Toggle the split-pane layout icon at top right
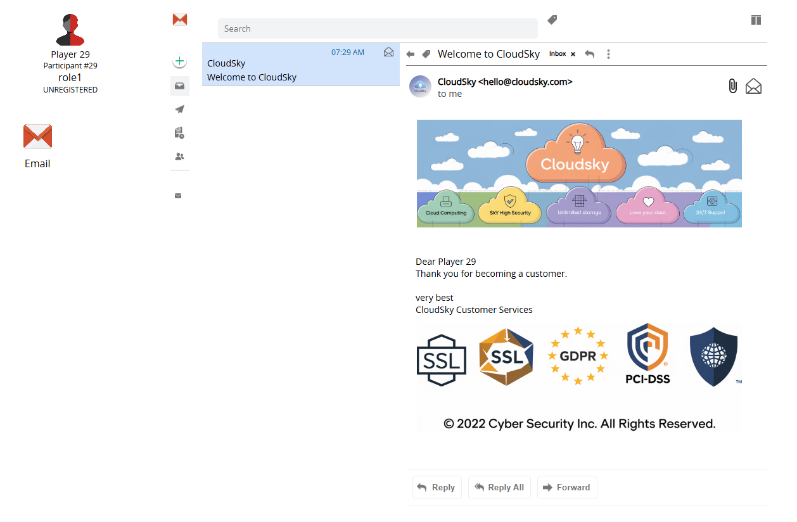 click(x=756, y=20)
